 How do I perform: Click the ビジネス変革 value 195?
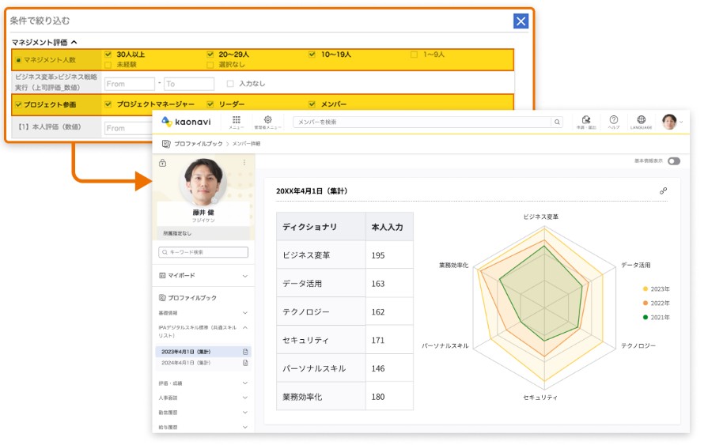click(378, 255)
